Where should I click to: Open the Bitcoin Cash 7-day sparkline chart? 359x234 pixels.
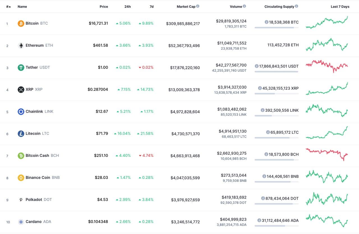[x=327, y=154]
